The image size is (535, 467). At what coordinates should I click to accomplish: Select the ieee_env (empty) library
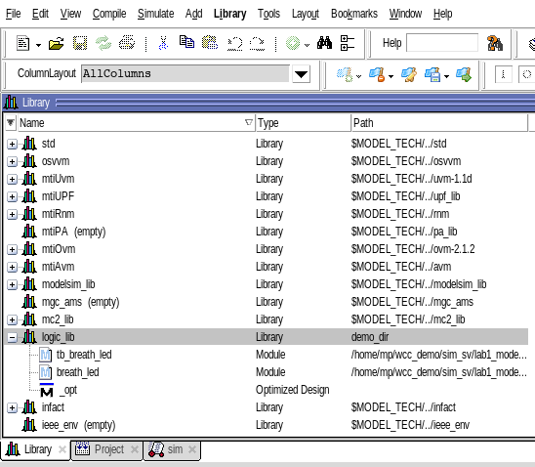78,425
